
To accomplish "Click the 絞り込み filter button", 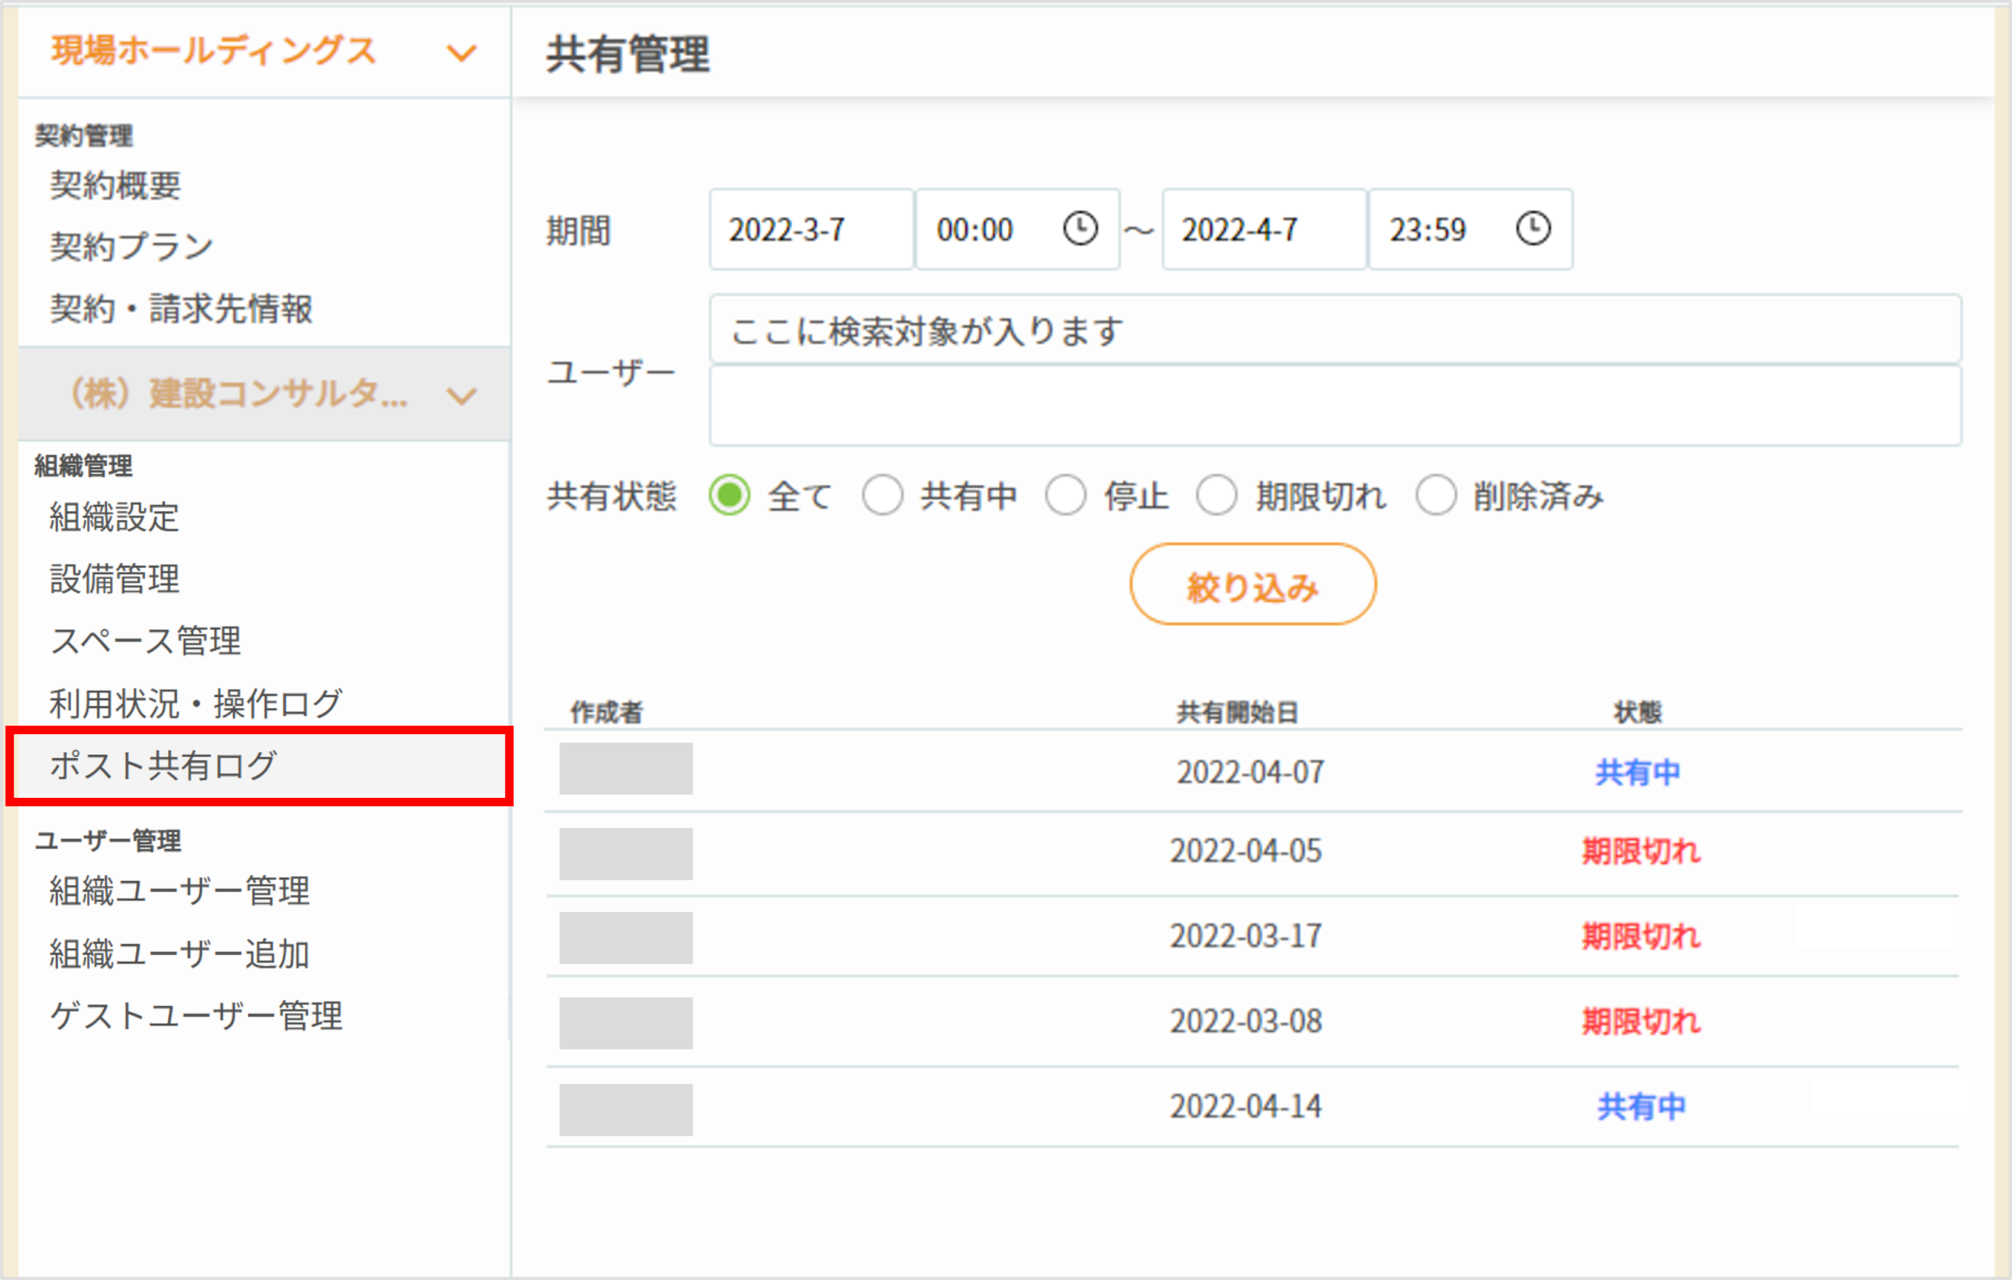I will (1253, 585).
